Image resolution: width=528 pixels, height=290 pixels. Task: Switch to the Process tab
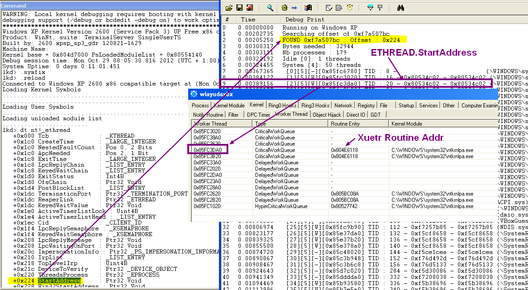(200, 106)
